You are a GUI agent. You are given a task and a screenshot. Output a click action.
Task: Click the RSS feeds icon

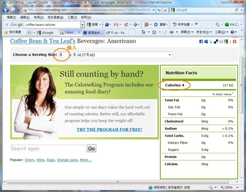click(x=155, y=32)
